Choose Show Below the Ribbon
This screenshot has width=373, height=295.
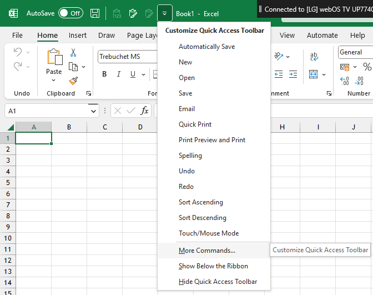pos(214,266)
